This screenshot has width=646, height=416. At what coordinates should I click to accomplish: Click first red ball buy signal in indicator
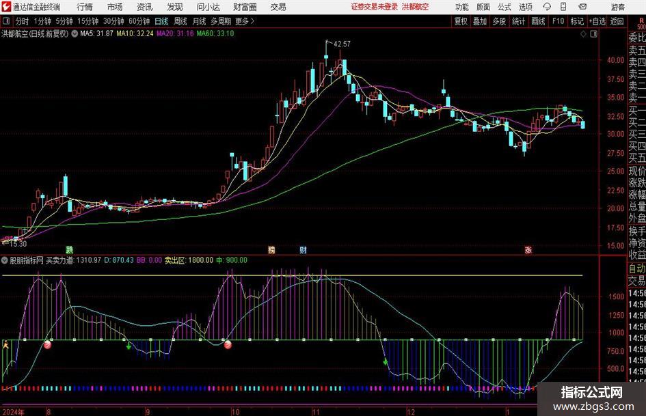pyautogui.click(x=47, y=345)
